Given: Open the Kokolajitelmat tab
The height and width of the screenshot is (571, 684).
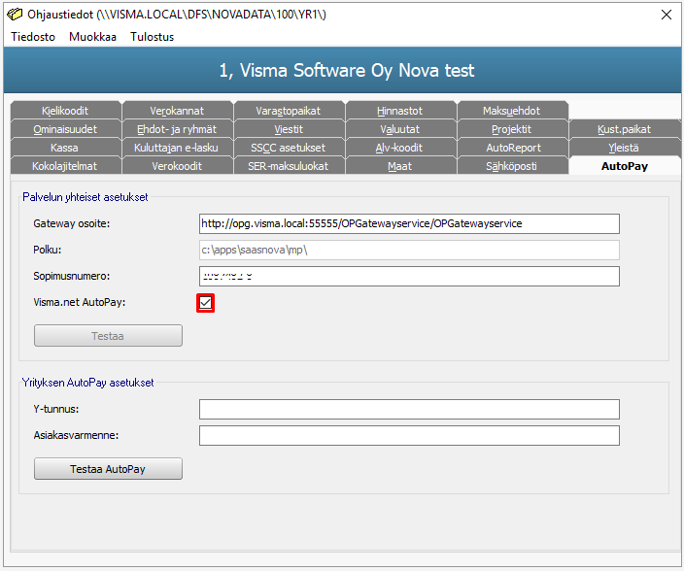Looking at the screenshot, I should pos(65,166).
